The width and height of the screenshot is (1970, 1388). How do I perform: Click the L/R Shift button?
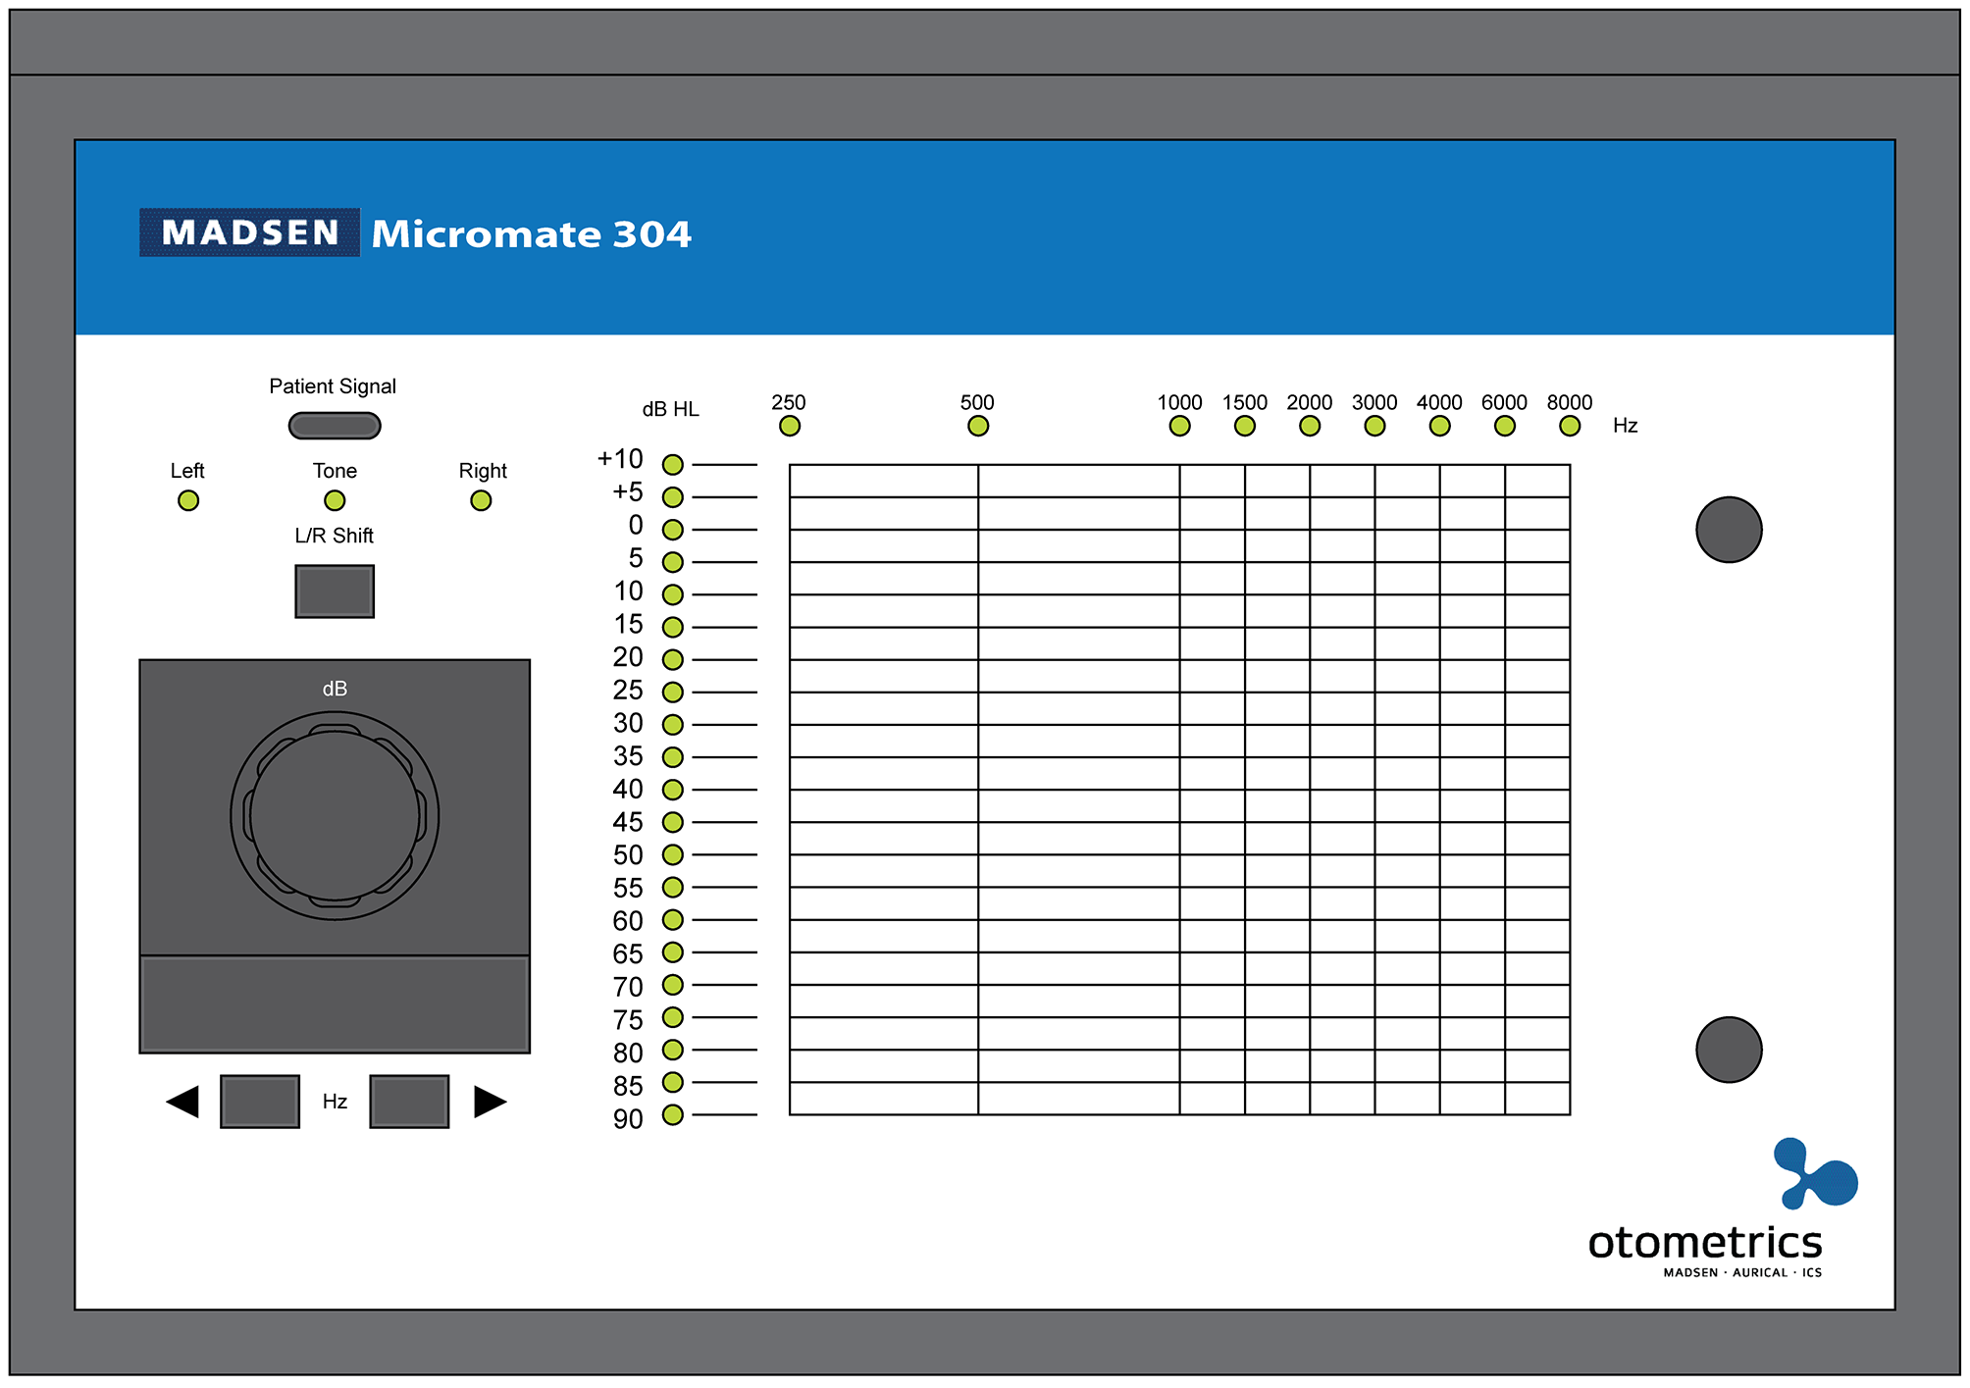[335, 591]
